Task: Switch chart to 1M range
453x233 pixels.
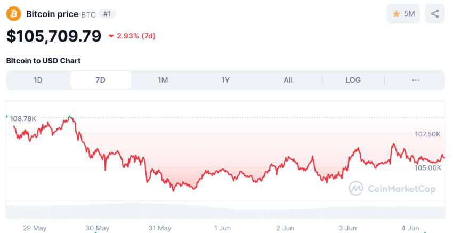Action: coord(163,80)
